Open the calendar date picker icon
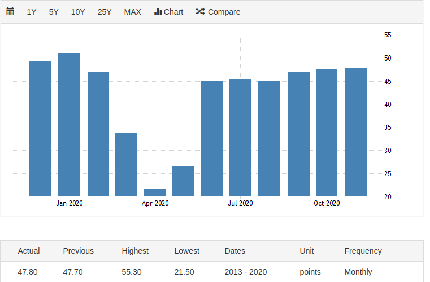Viewport: 430px width, 282px height. (x=10, y=12)
